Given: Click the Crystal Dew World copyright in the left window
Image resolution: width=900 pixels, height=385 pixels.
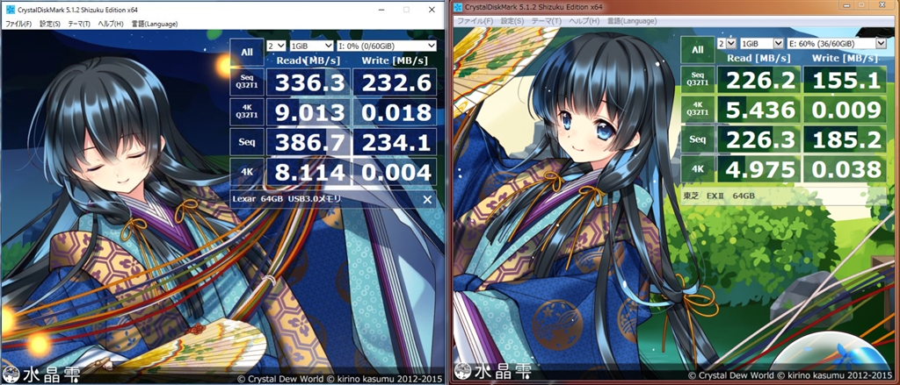Looking at the screenshot, I should pyautogui.click(x=339, y=378).
